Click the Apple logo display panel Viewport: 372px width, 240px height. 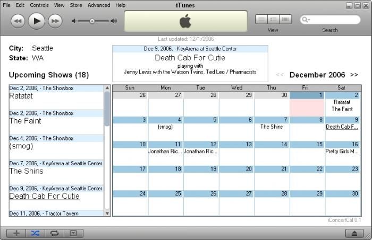click(x=185, y=21)
